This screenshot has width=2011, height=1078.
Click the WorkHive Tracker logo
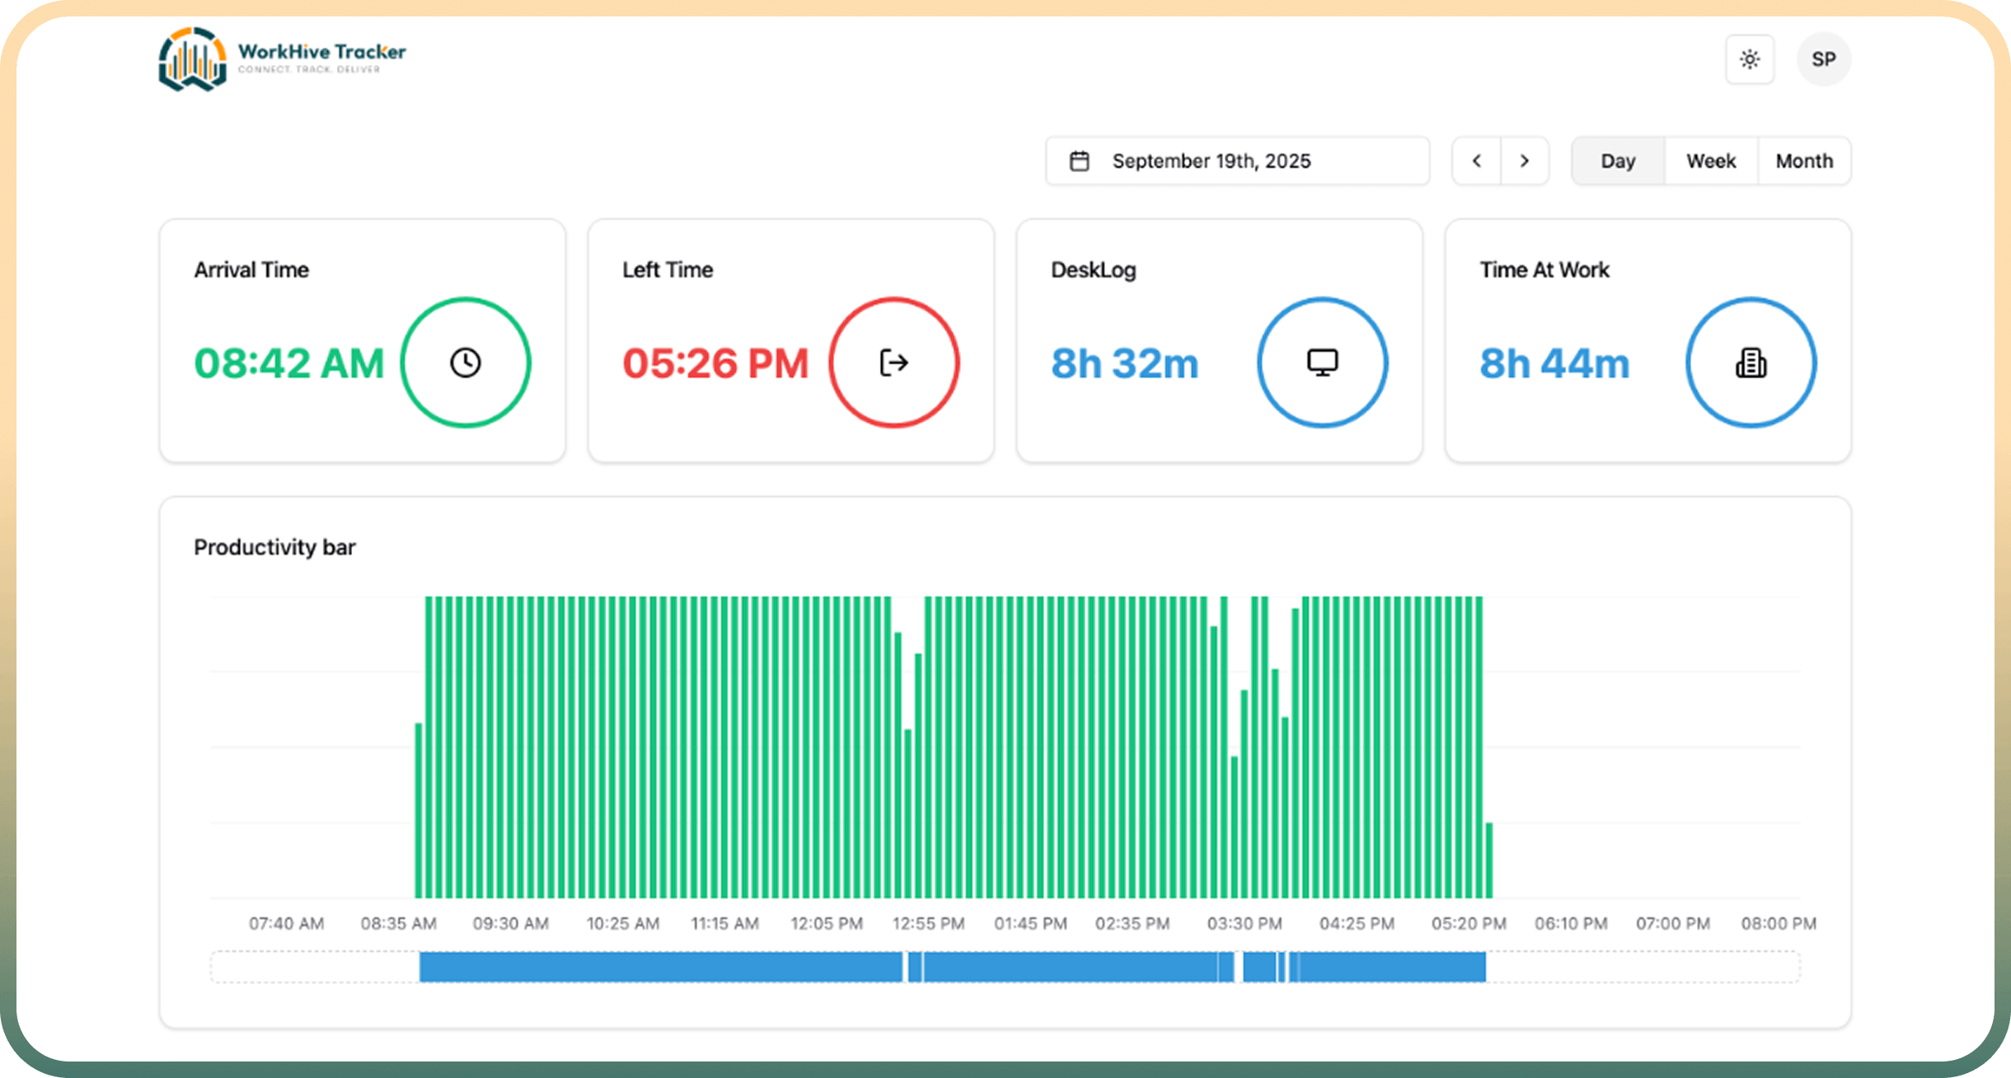point(282,59)
